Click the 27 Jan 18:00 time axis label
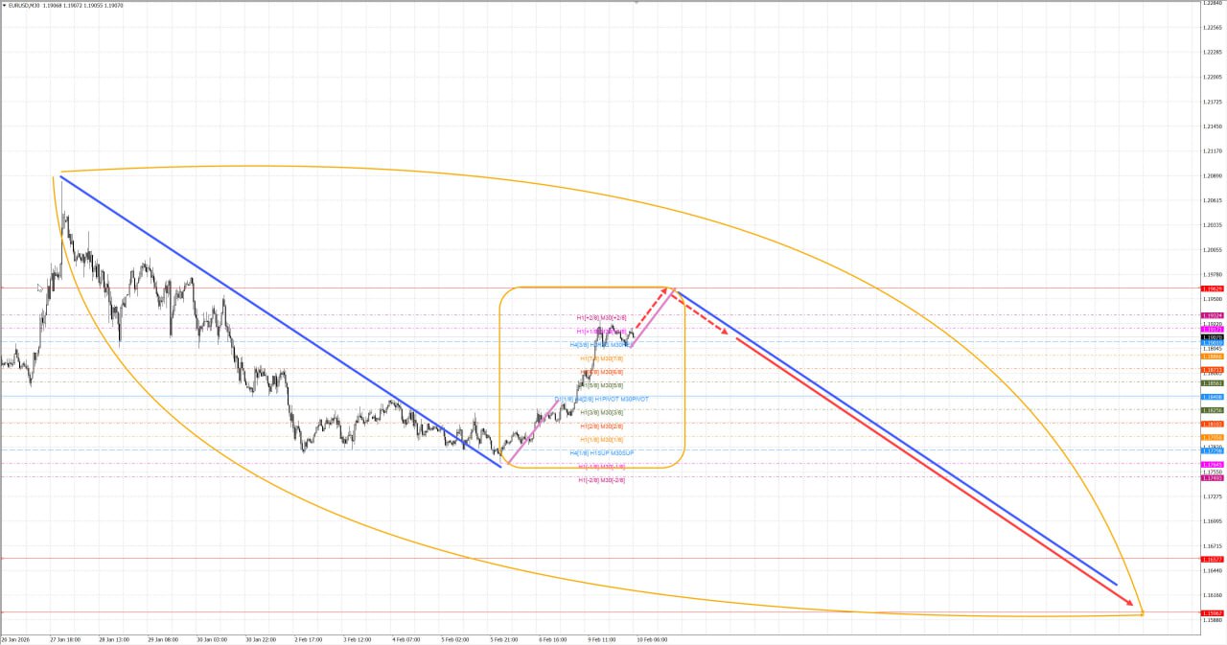1227x645 pixels. 65,639
